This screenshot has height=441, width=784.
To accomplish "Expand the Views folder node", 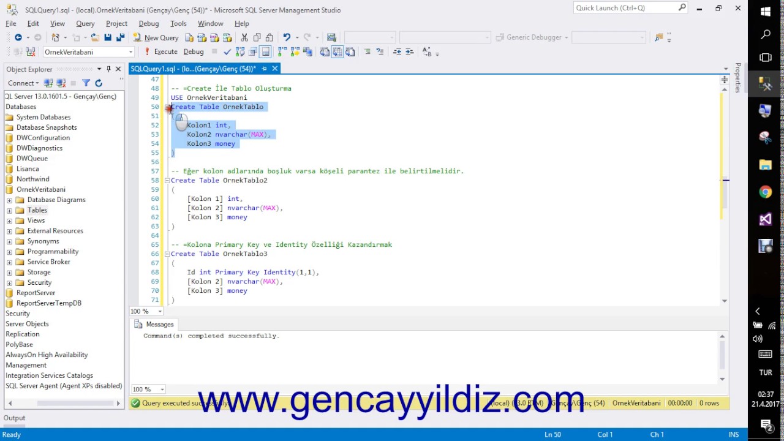I will coord(9,221).
